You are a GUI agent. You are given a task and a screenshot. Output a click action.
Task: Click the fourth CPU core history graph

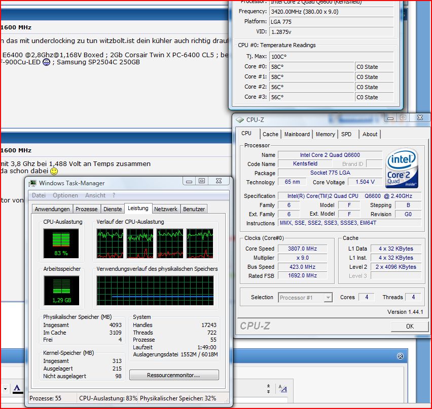(200, 243)
